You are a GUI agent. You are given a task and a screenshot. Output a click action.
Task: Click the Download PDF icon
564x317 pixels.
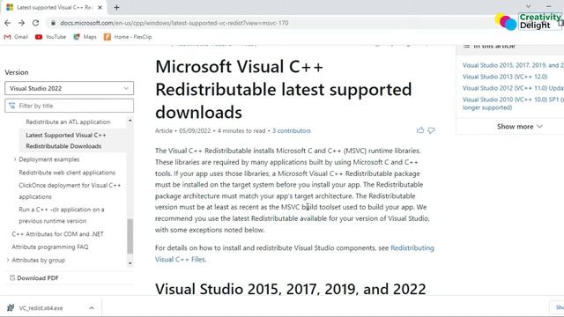(12, 278)
